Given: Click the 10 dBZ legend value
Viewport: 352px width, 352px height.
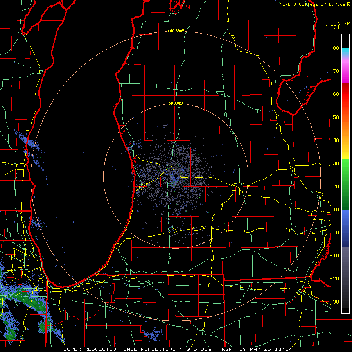Looking at the screenshot, I should click(x=336, y=210).
